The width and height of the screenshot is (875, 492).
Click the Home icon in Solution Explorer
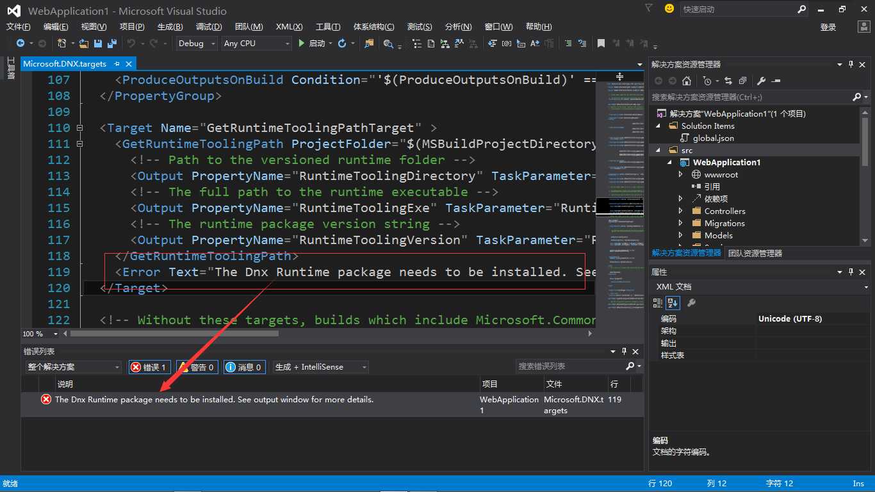(687, 81)
